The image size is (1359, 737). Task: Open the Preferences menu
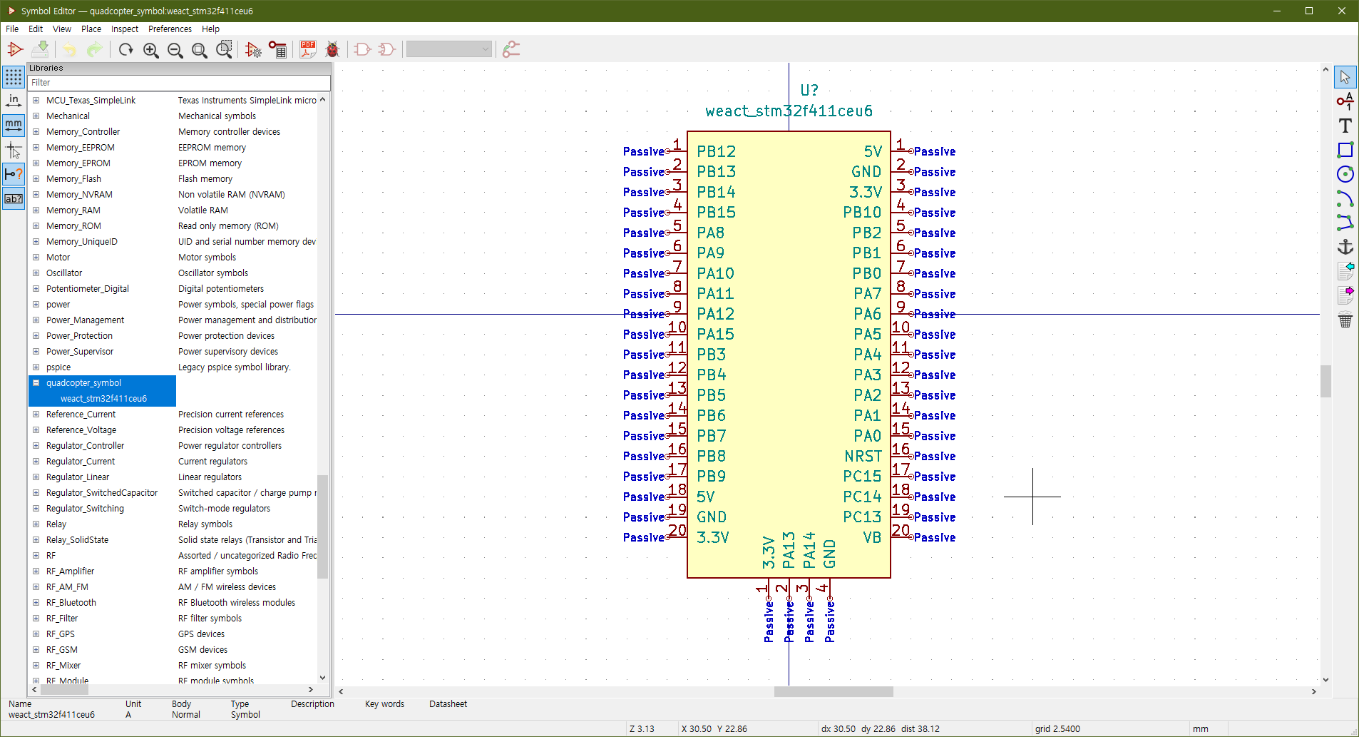pos(170,29)
